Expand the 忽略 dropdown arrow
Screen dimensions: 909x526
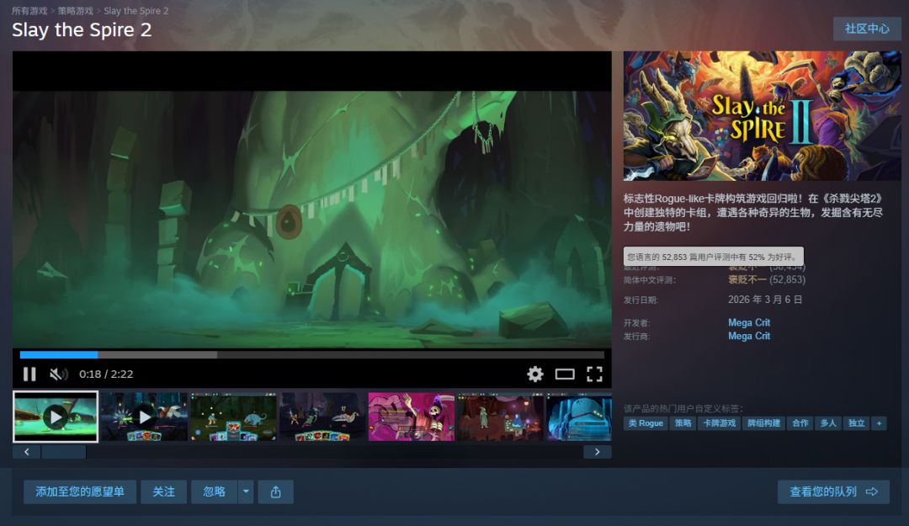tap(246, 491)
